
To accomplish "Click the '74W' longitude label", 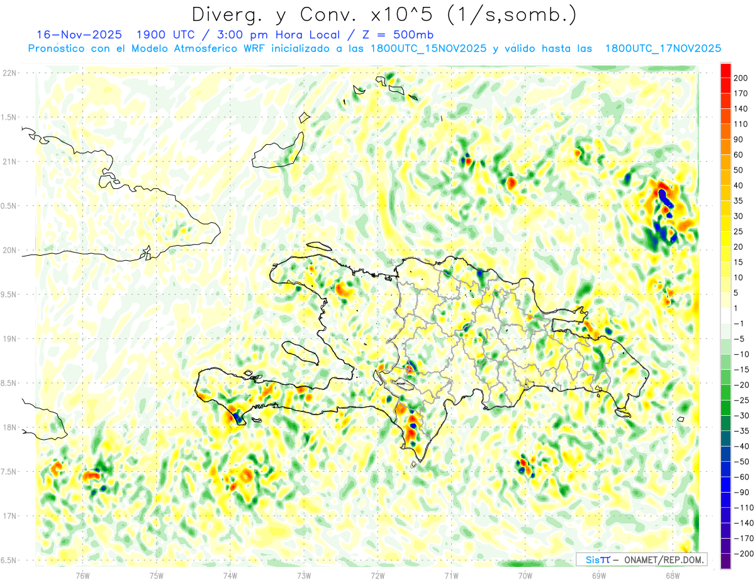I will click(230, 575).
